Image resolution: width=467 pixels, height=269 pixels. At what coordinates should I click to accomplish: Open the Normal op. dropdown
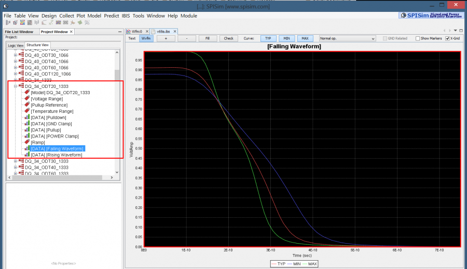click(x=347, y=38)
